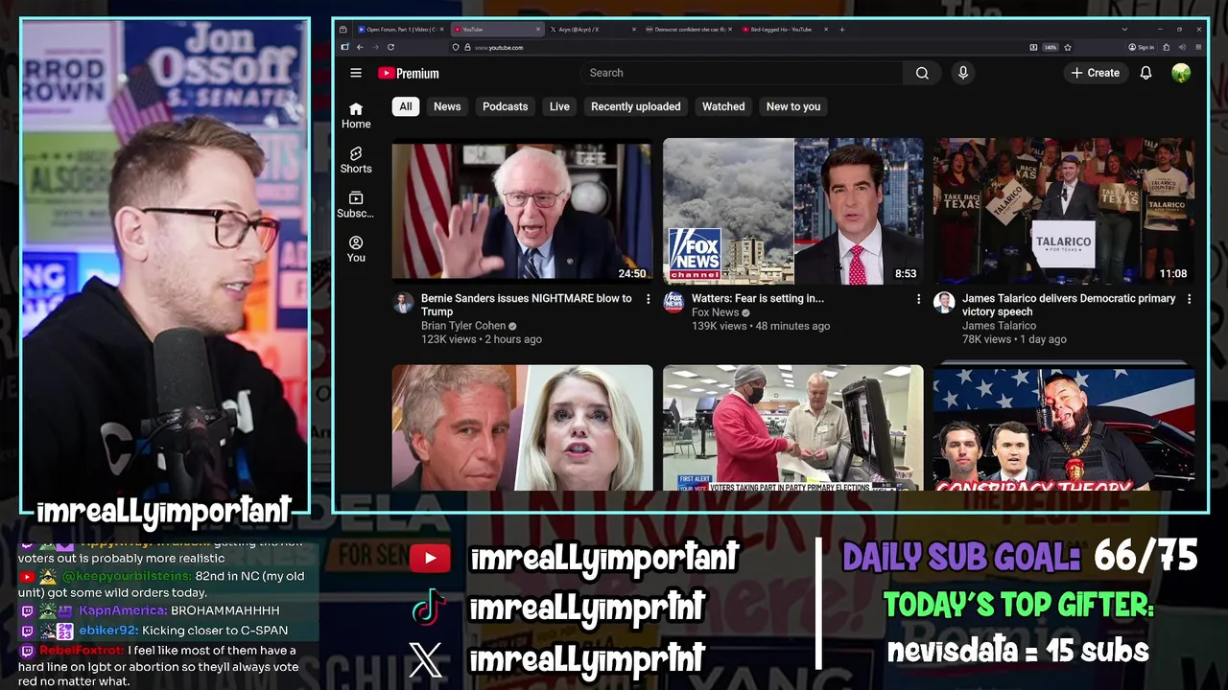
Task: Open the Epstein and blonde woman thumbnail
Action: [x=522, y=427]
